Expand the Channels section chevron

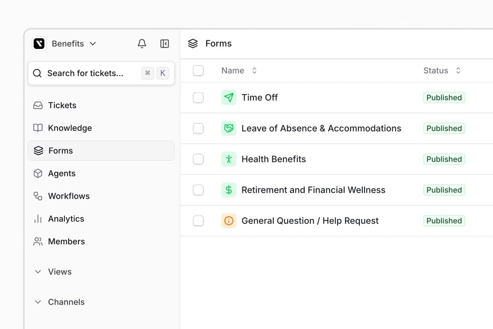coord(38,302)
